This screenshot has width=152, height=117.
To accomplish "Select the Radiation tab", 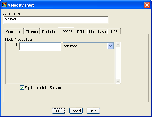I will pyautogui.click(x=49, y=32).
